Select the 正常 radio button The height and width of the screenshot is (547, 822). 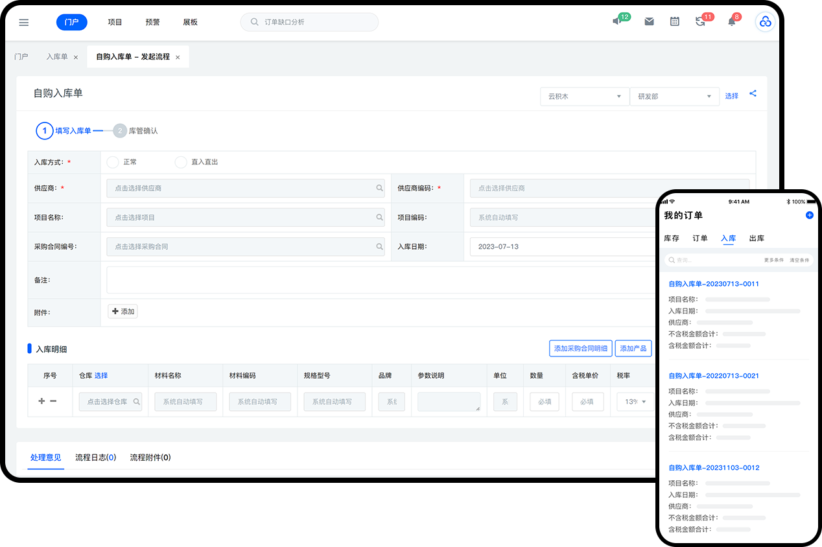click(x=113, y=162)
